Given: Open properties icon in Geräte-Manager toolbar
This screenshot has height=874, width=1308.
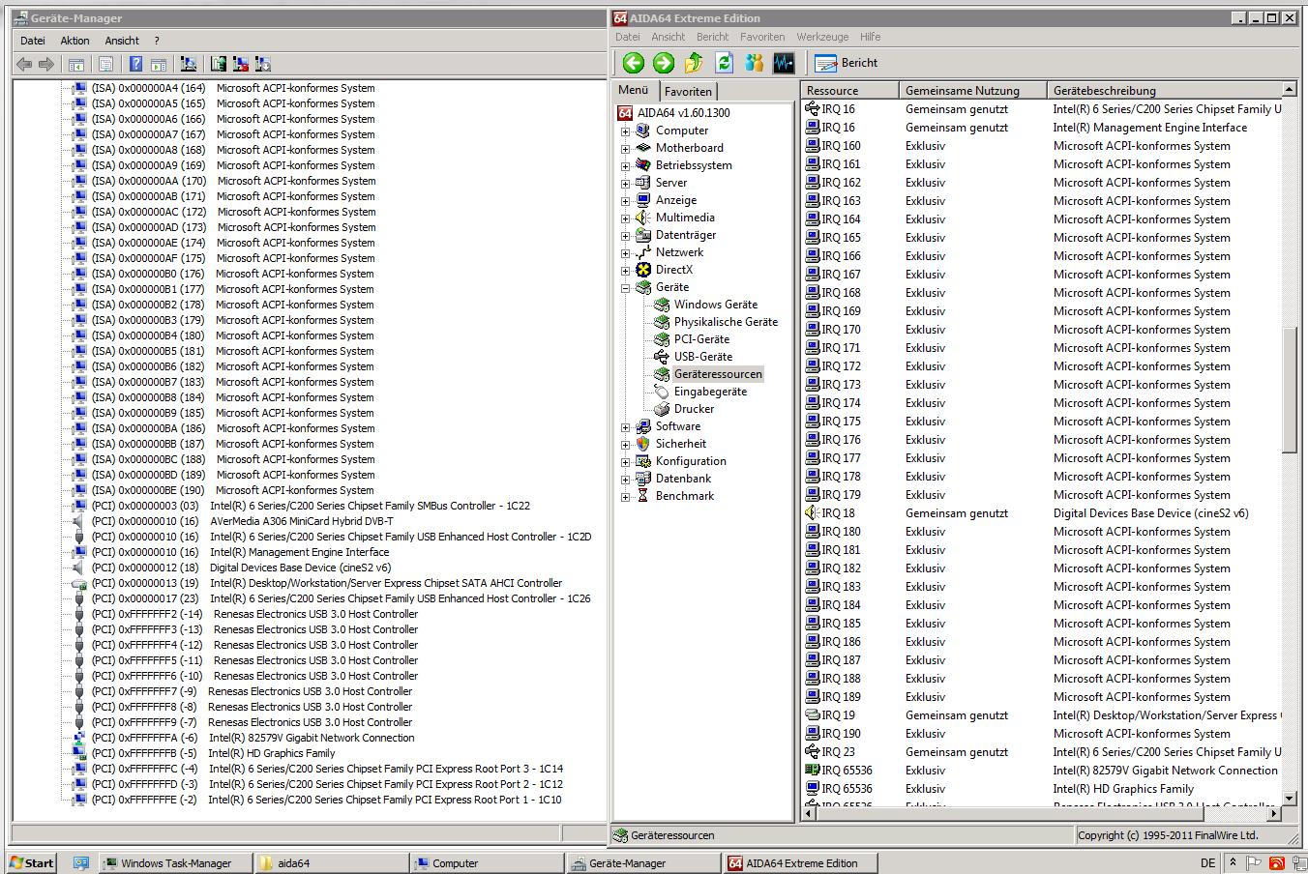Looking at the screenshot, I should [106, 65].
